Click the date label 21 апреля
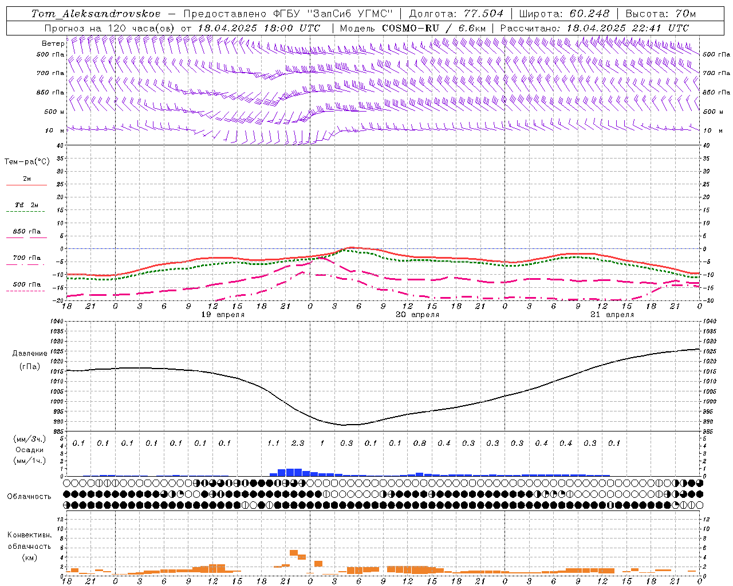 (612, 315)
